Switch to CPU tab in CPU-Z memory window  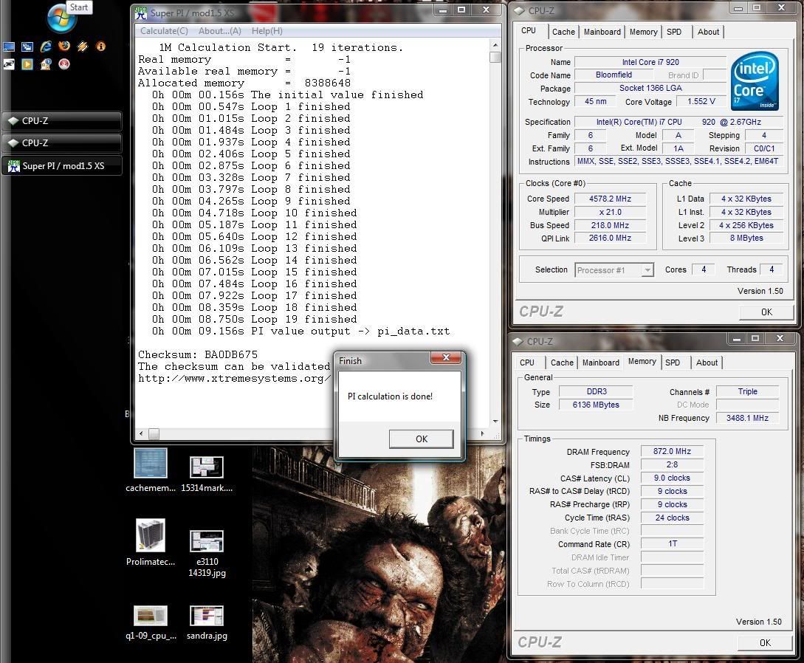tap(527, 363)
